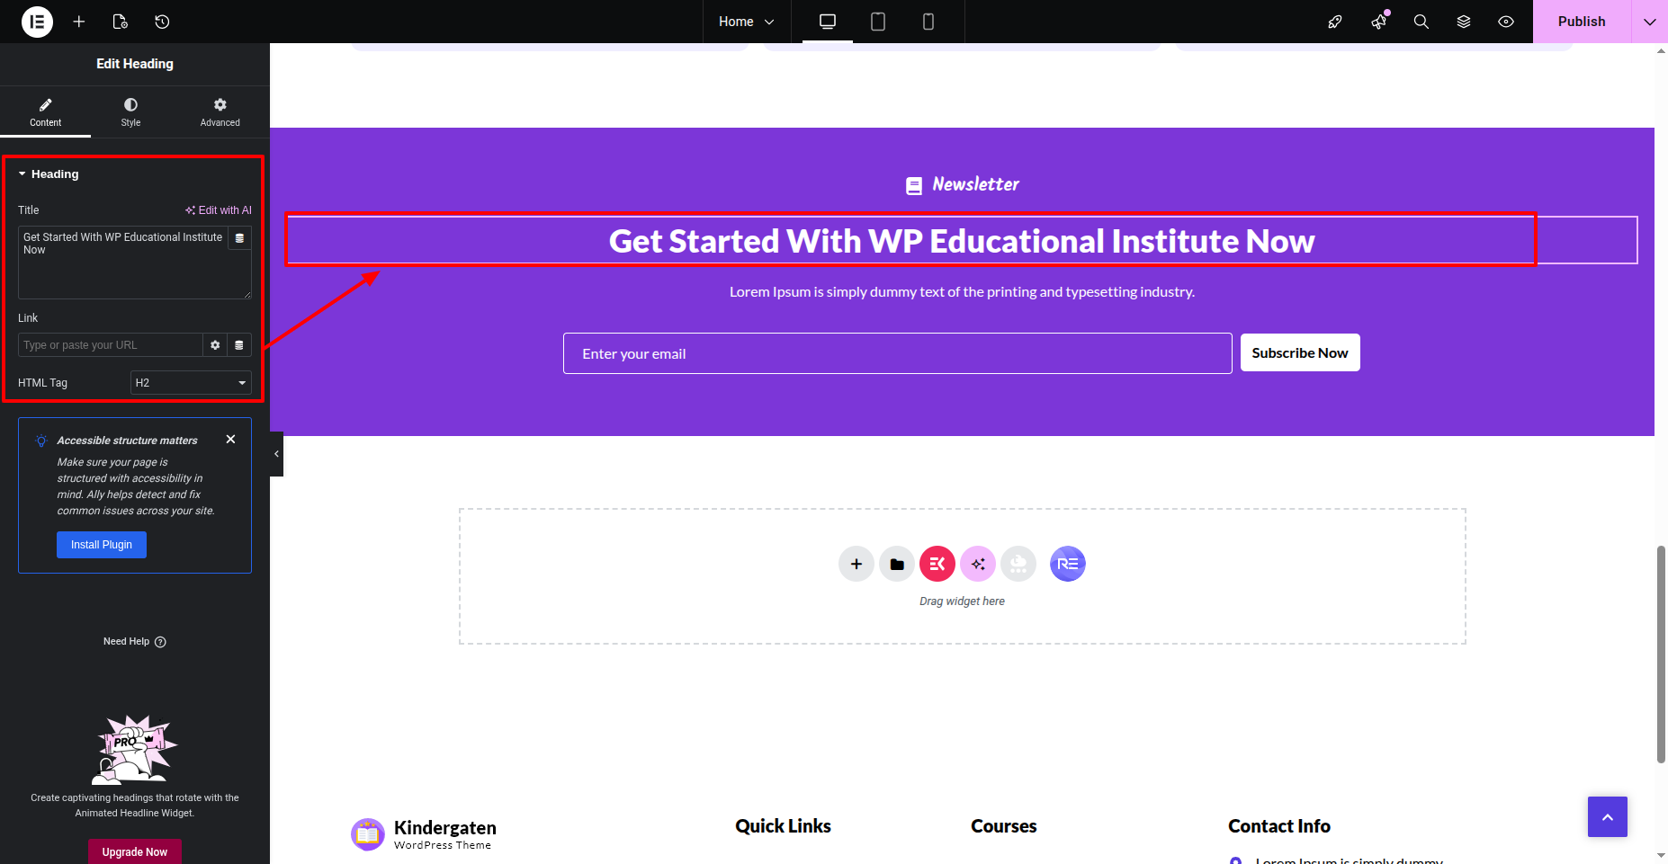
Task: Open Finder search magnifier icon
Action: coord(1421,22)
